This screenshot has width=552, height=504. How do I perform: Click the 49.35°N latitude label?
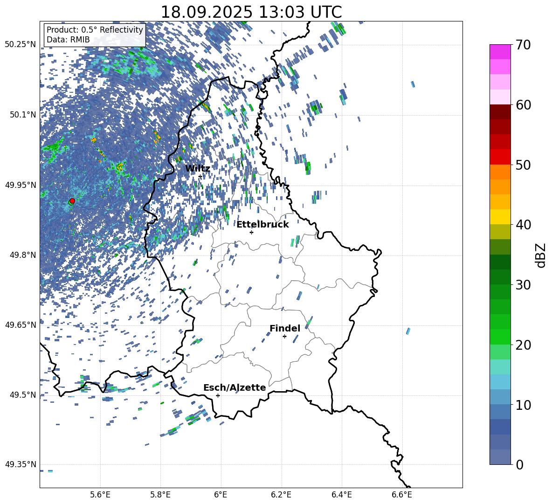click(x=21, y=464)
